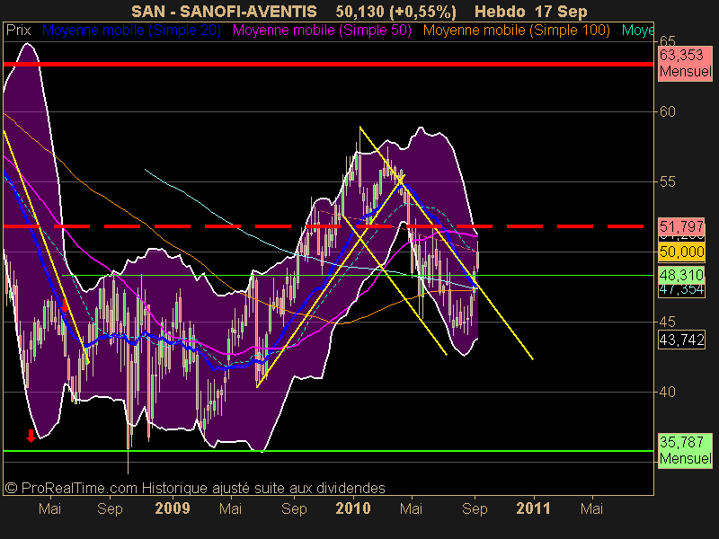Click the 47,354 cyan price label

(x=681, y=290)
